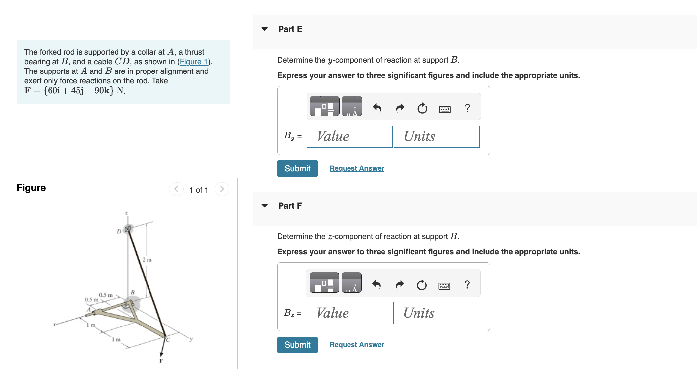Click the undo icon in Part F answer toolbar
The image size is (697, 369).
377,284
